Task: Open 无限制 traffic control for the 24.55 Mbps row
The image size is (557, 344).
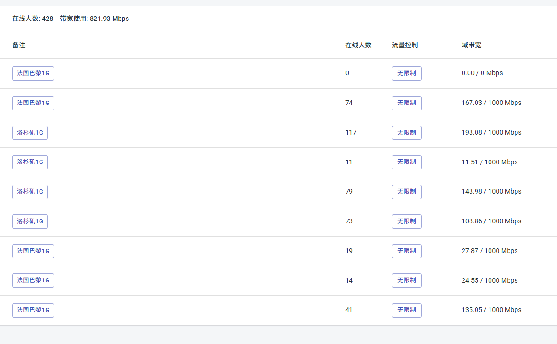Action: [406, 280]
